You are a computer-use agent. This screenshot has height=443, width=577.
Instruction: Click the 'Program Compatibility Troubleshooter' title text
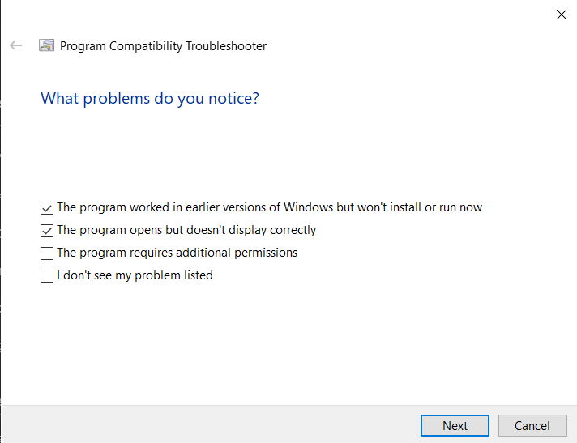click(x=163, y=46)
